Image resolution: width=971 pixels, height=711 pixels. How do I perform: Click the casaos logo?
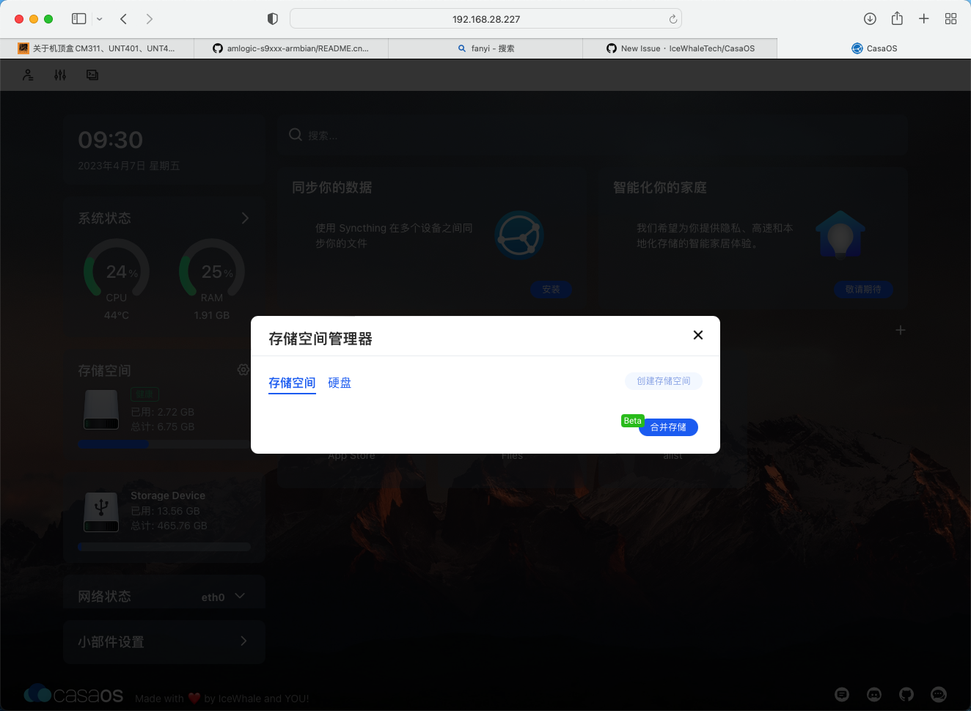click(x=73, y=694)
